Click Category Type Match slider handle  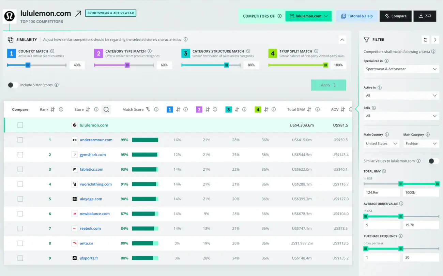coord(127,65)
